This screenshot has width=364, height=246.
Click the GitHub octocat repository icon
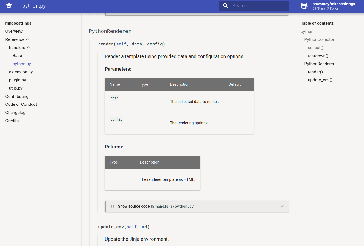coord(304,5)
